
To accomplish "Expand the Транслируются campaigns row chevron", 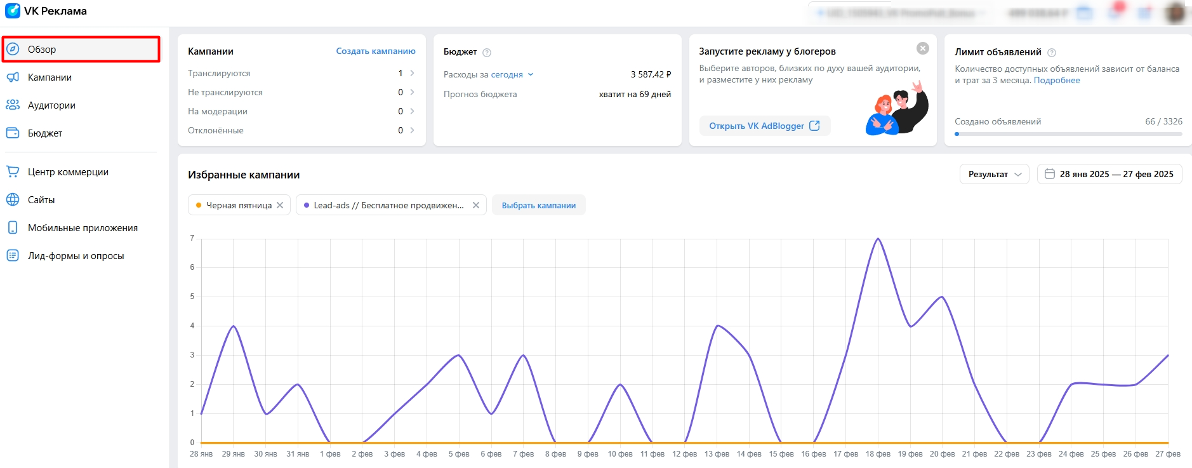I will 412,73.
